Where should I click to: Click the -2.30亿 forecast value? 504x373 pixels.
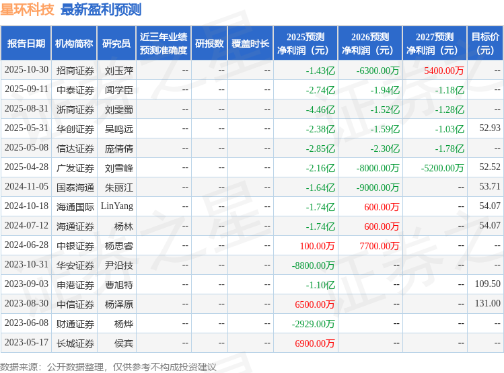pyautogui.click(x=385, y=149)
